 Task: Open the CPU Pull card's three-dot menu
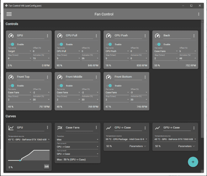tap(96, 36)
